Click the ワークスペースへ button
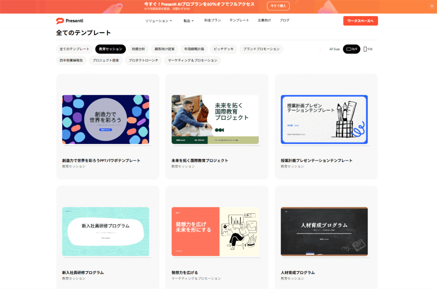Viewport: 437px width, 289px height. [361, 21]
